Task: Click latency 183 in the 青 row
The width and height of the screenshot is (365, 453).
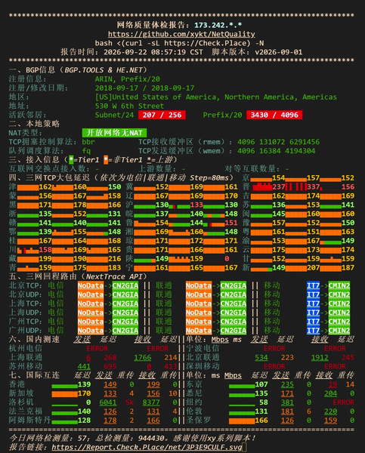Action: [115, 267]
